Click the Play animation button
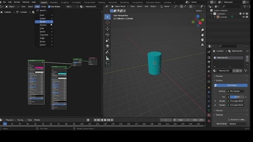253x142 pixels. (x=105, y=120)
